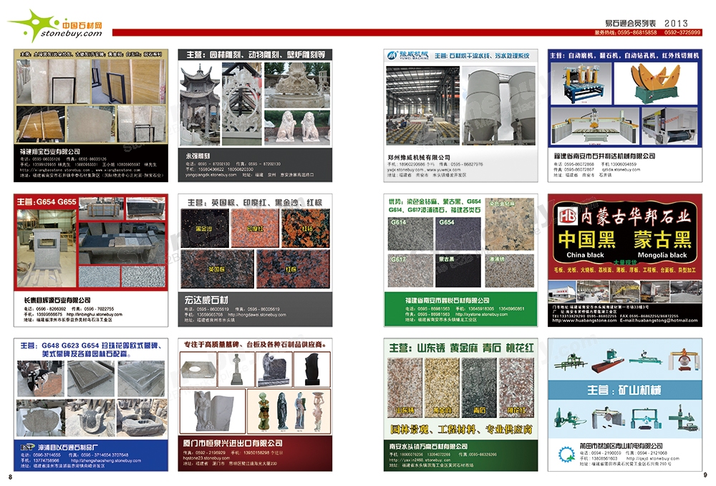Select the 黄金麻 yellow granite sample
Screen dimensions: 716x486
coord(442,387)
